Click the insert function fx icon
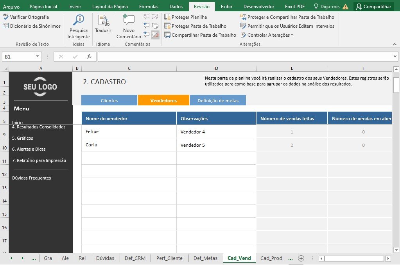 click(x=89, y=57)
